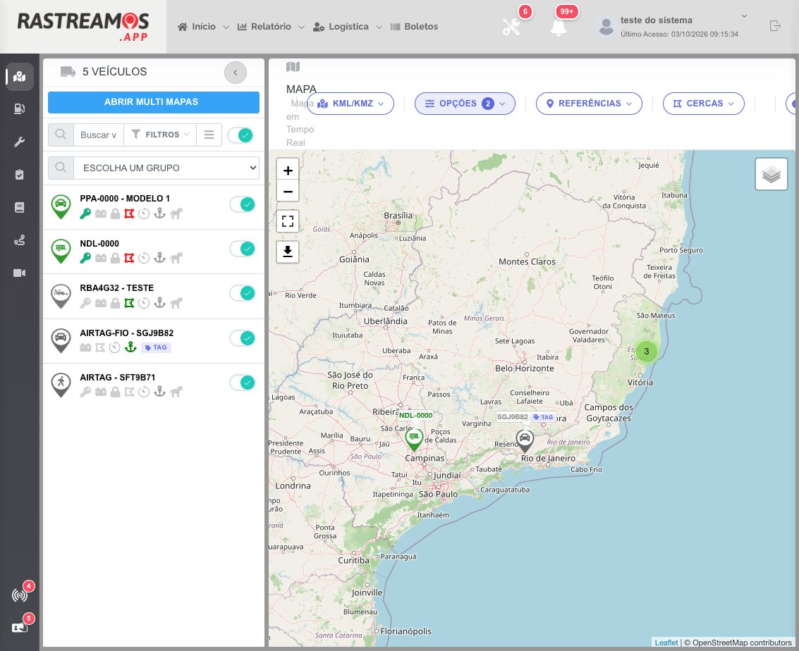Open the Filtros dropdown
Image resolution: width=799 pixels, height=651 pixels.
click(160, 135)
